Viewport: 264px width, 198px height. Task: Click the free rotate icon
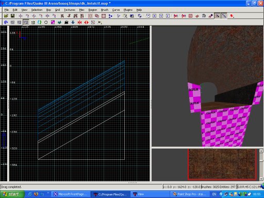click(x=140, y=16)
